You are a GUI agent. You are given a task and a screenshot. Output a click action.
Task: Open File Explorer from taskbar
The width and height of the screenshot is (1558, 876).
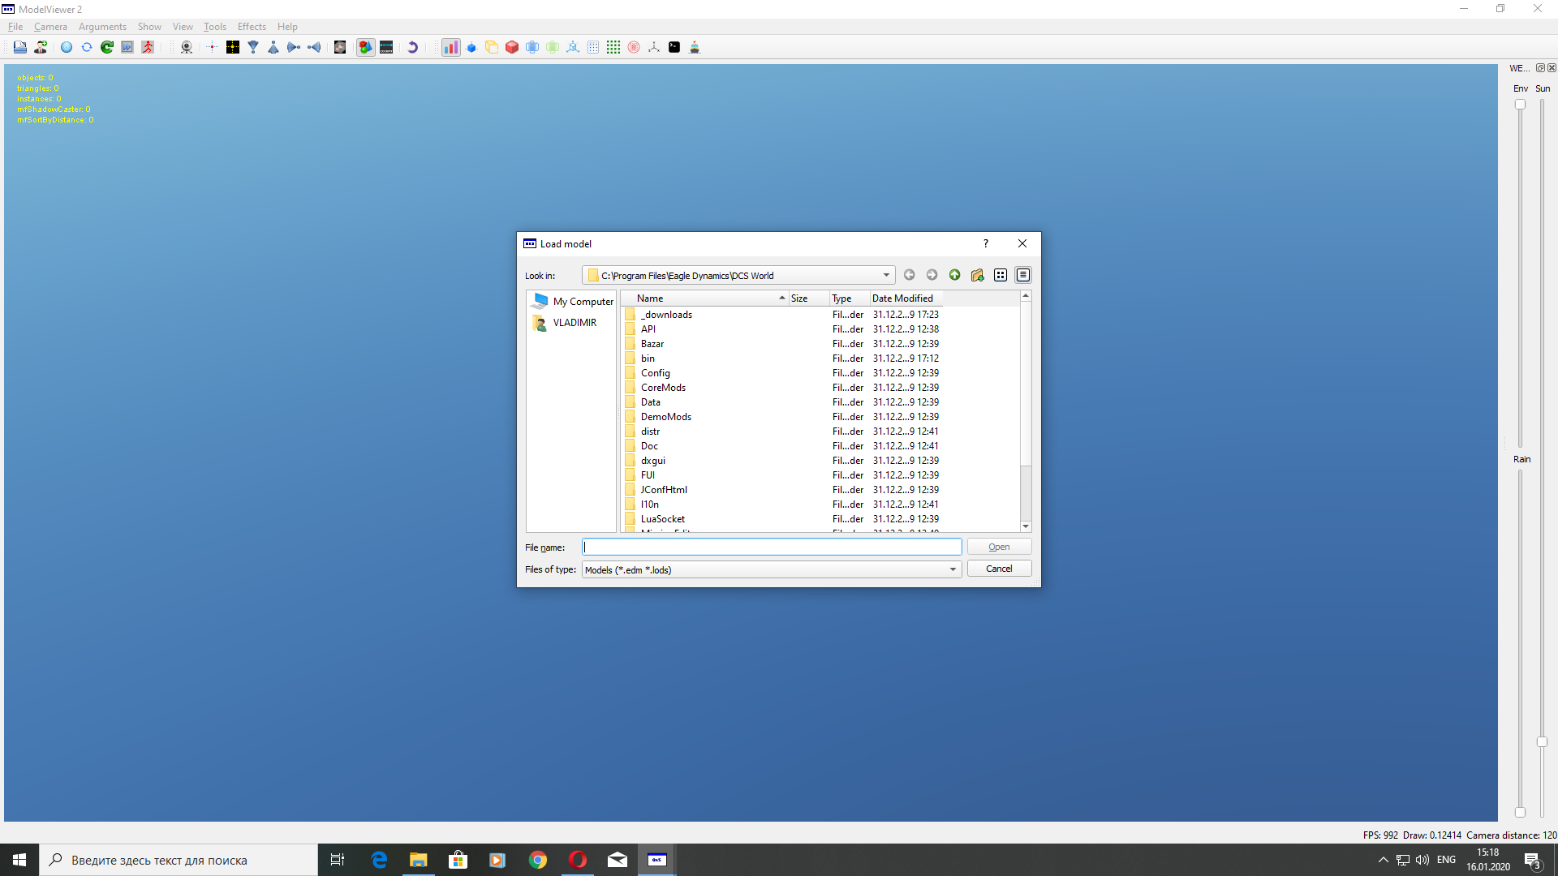coord(419,860)
